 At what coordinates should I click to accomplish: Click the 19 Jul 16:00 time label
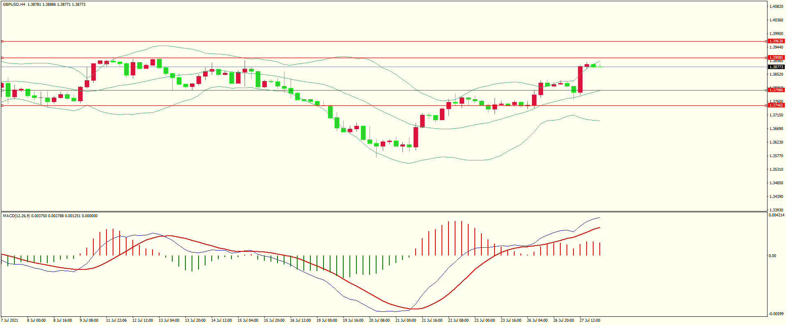[x=353, y=320]
